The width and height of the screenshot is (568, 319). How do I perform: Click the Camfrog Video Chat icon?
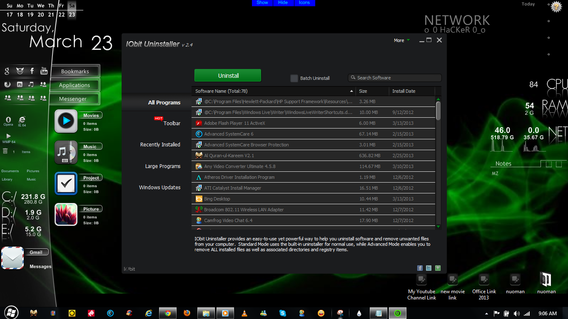click(x=199, y=220)
